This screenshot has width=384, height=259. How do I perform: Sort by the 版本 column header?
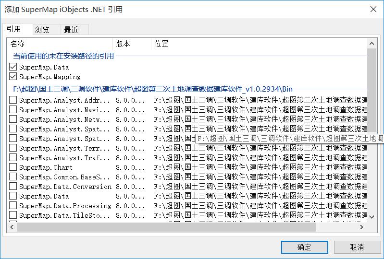tap(132, 44)
